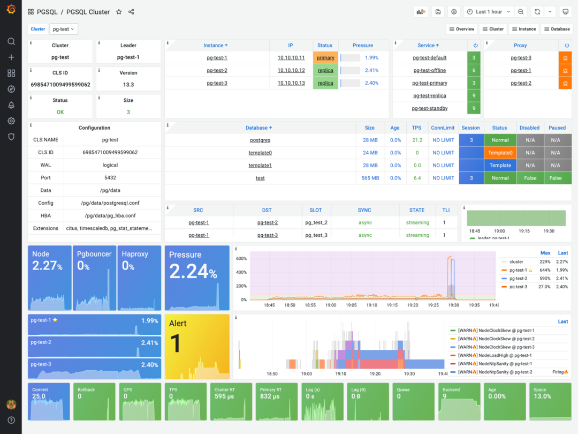This screenshot has width=578, height=434.
Task: Open the pg-test cluster dropdown
Action: coord(63,29)
